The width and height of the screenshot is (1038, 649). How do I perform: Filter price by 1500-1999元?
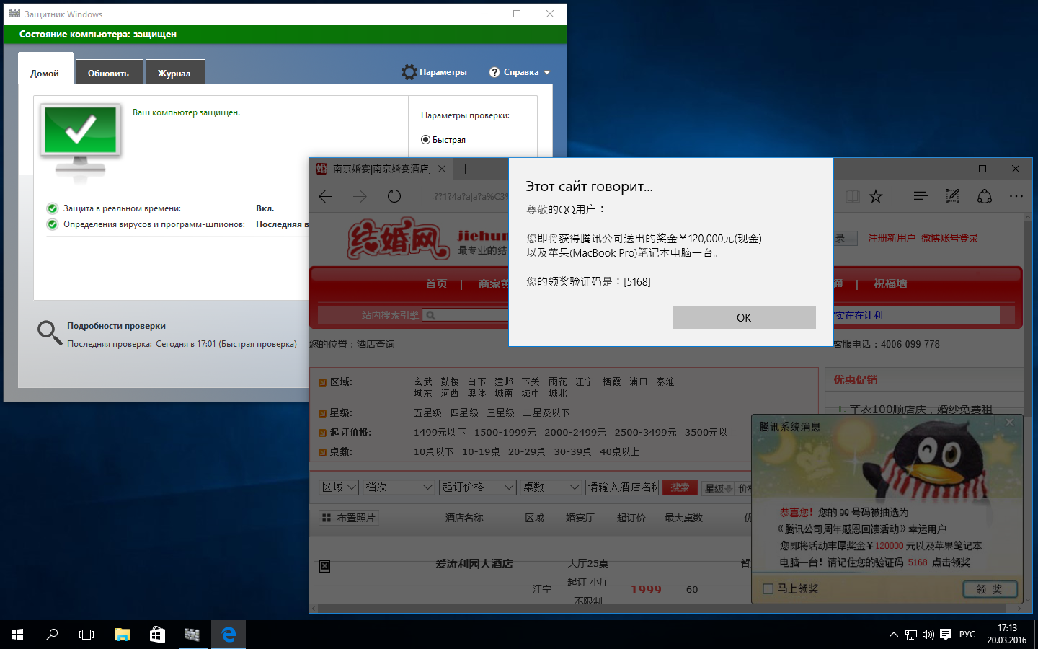(x=505, y=432)
